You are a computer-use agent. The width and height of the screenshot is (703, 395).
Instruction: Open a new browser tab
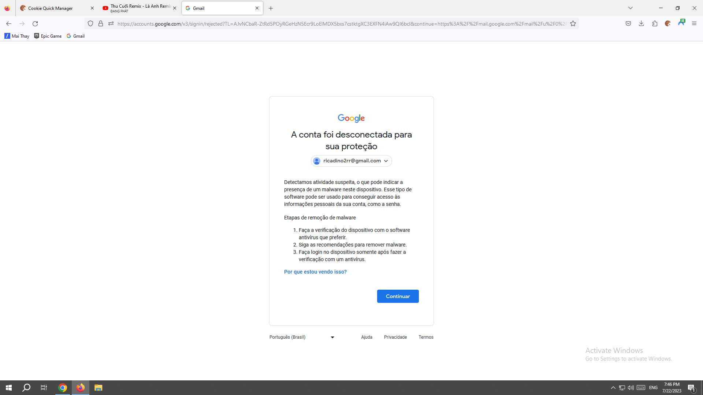pyautogui.click(x=271, y=8)
